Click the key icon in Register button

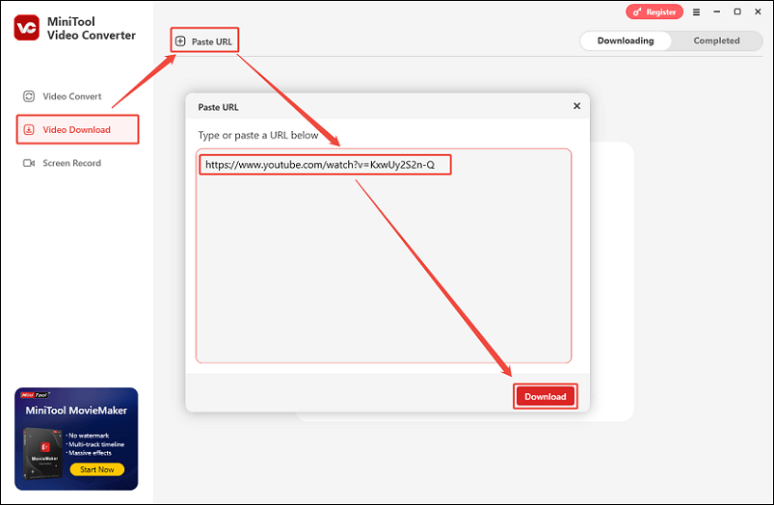click(x=637, y=12)
